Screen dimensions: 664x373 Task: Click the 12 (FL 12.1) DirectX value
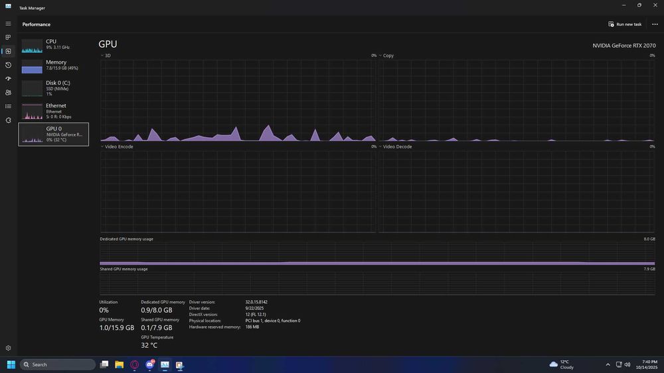256,314
